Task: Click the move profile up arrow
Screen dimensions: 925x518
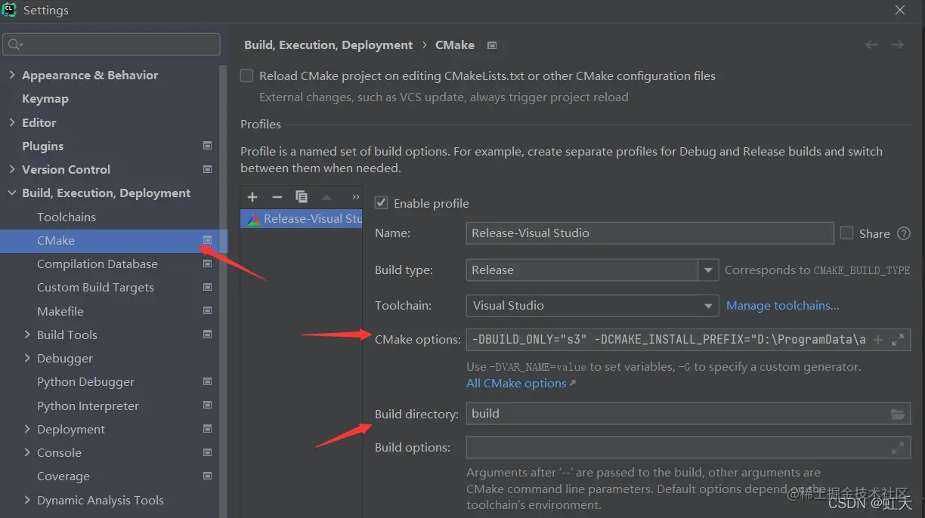Action: pyautogui.click(x=326, y=196)
